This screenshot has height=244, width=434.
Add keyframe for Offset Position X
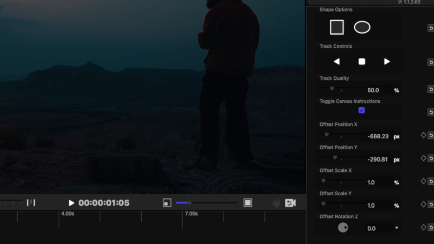pyautogui.click(x=423, y=135)
